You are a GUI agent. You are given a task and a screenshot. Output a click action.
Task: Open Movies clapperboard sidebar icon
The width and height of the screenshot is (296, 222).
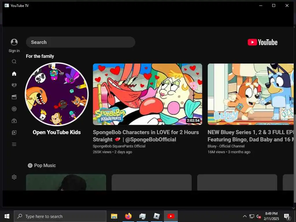pyautogui.click(x=14, y=97)
